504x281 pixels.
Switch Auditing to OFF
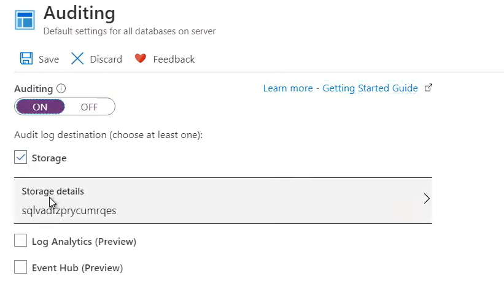pyautogui.click(x=89, y=107)
